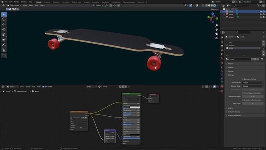Click the Refraction Depth value field

[x=253, y=97]
